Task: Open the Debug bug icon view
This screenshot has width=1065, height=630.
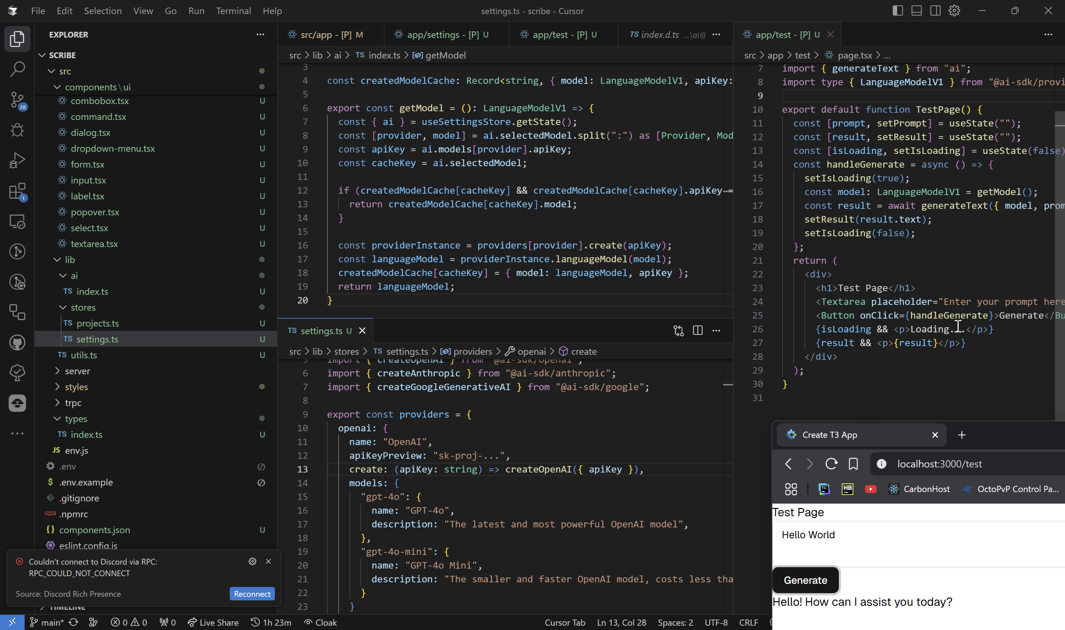Action: click(17, 130)
